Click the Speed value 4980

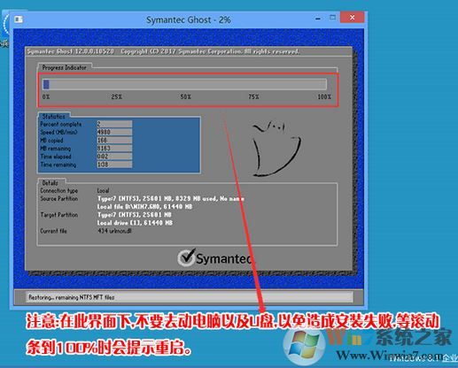(x=114, y=132)
